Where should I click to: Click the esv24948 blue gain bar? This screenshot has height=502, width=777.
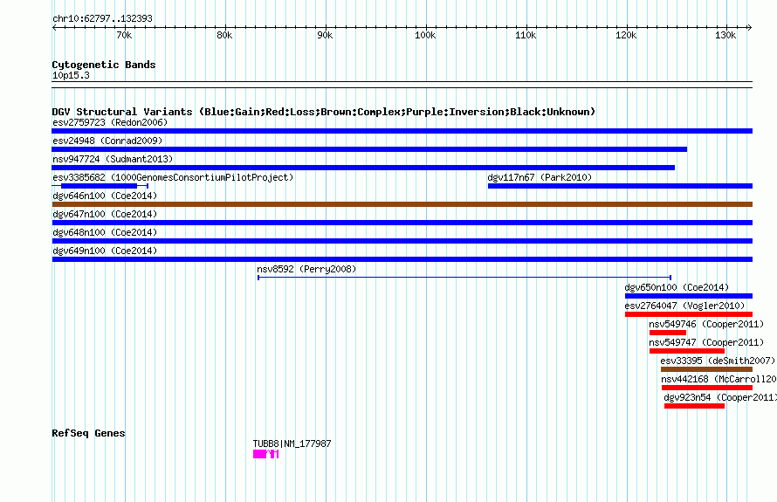pyautogui.click(x=369, y=149)
